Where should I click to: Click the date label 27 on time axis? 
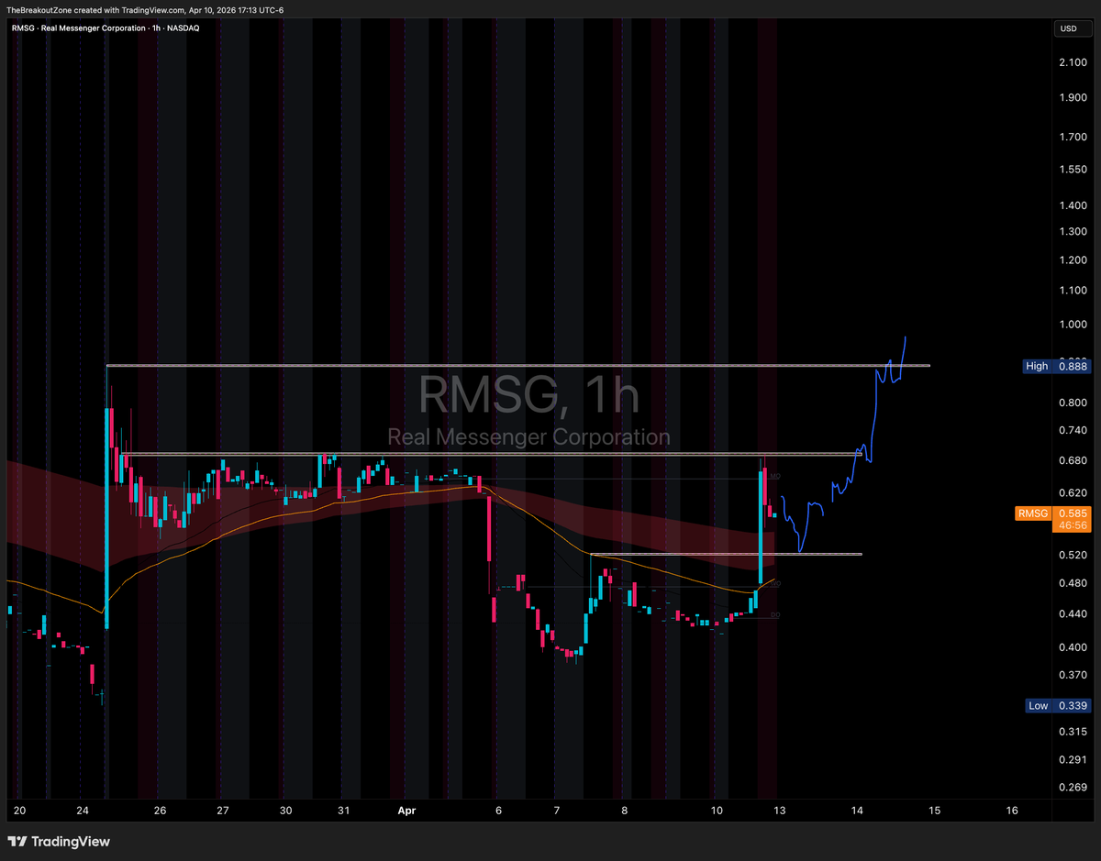(223, 811)
